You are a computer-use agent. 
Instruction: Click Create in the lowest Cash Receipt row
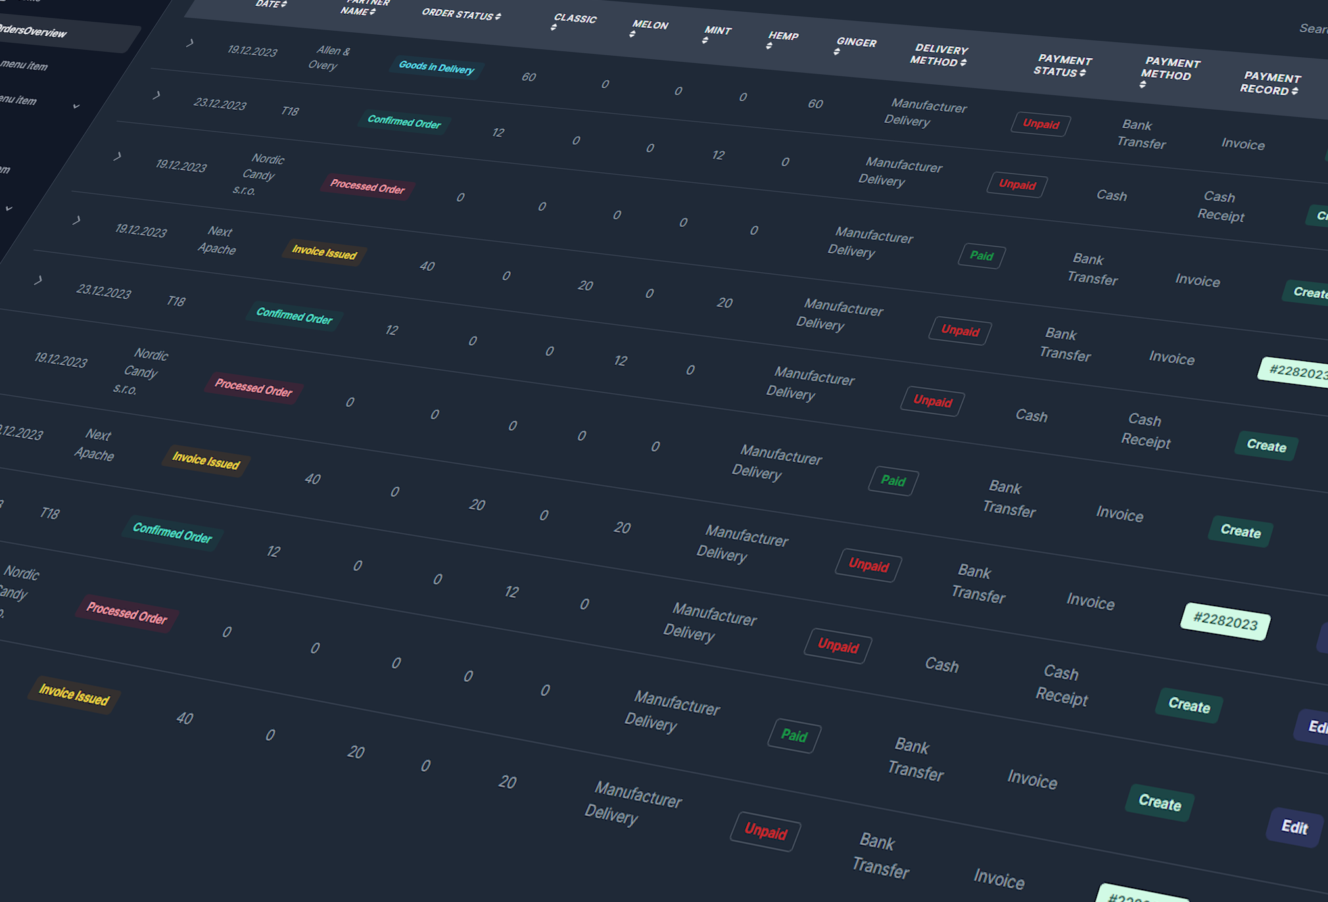pyautogui.click(x=1189, y=705)
